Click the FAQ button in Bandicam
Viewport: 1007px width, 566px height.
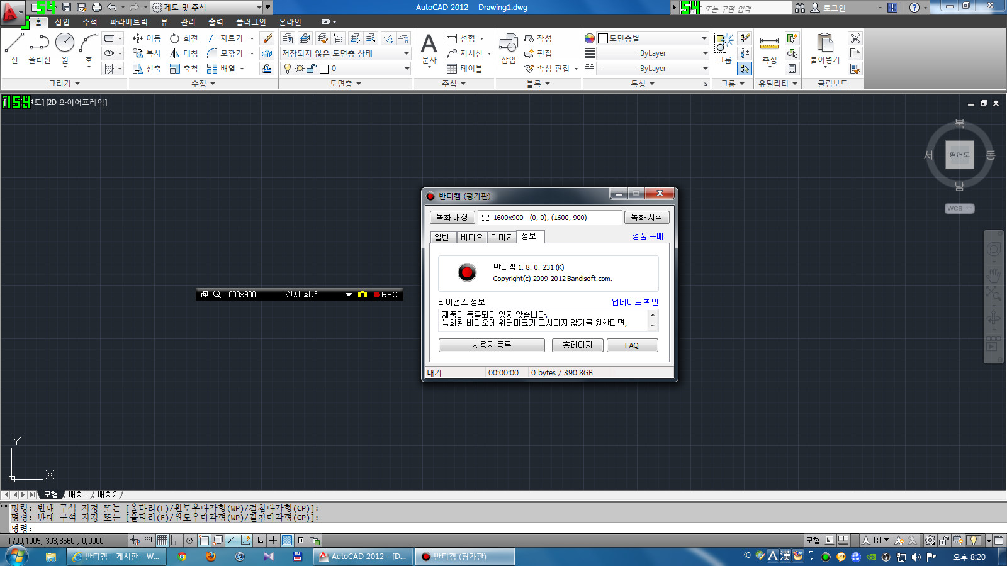[632, 345]
